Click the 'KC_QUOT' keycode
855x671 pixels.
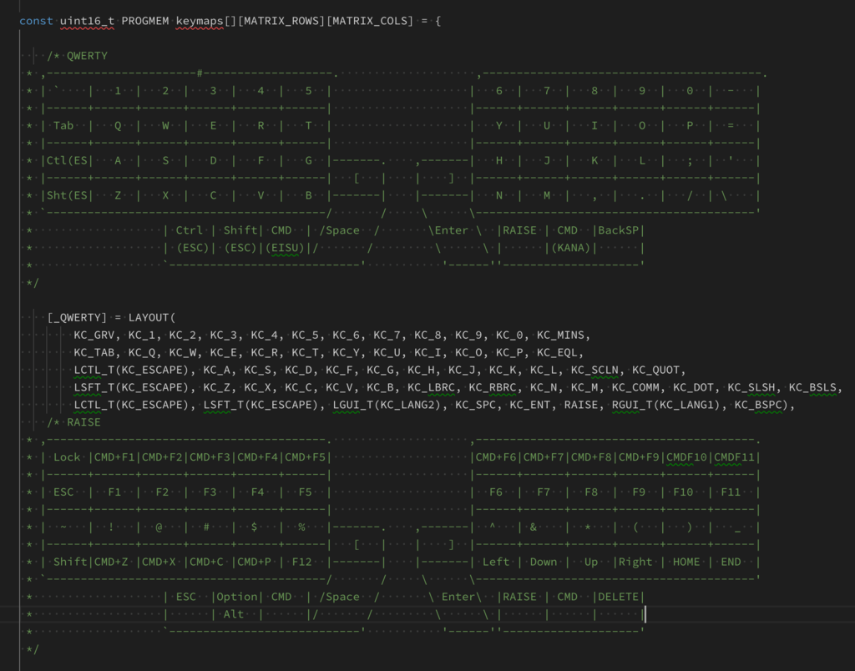[656, 370]
